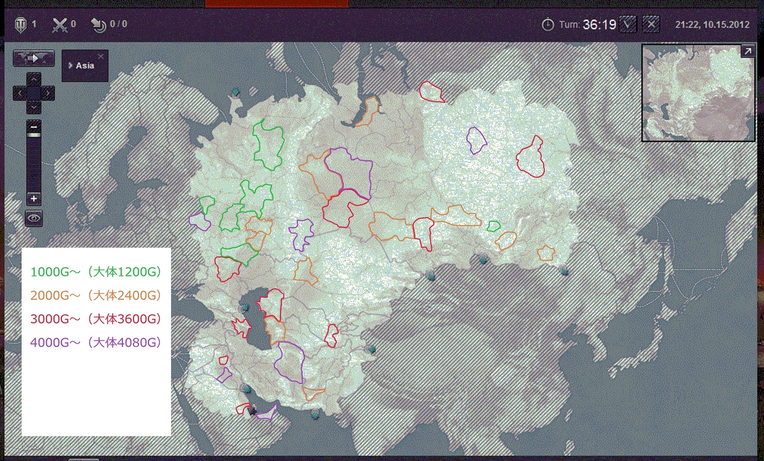This screenshot has height=461, width=764.
Task: Click the date 21:22, 10.15.2012
Action: (712, 25)
